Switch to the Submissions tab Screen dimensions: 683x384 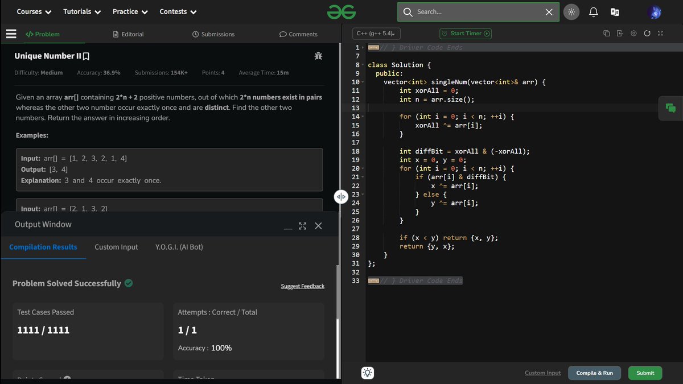coord(213,34)
